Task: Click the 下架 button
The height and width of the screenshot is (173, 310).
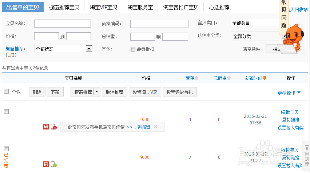Action: [x=55, y=92]
